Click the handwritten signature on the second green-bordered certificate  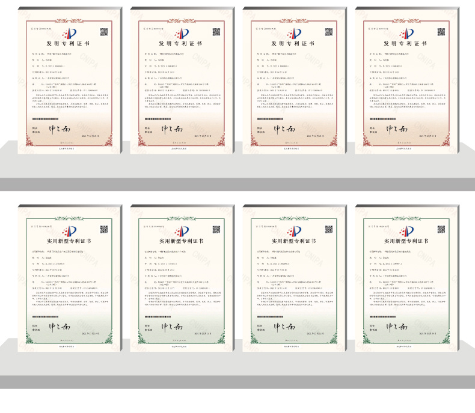tap(172, 327)
